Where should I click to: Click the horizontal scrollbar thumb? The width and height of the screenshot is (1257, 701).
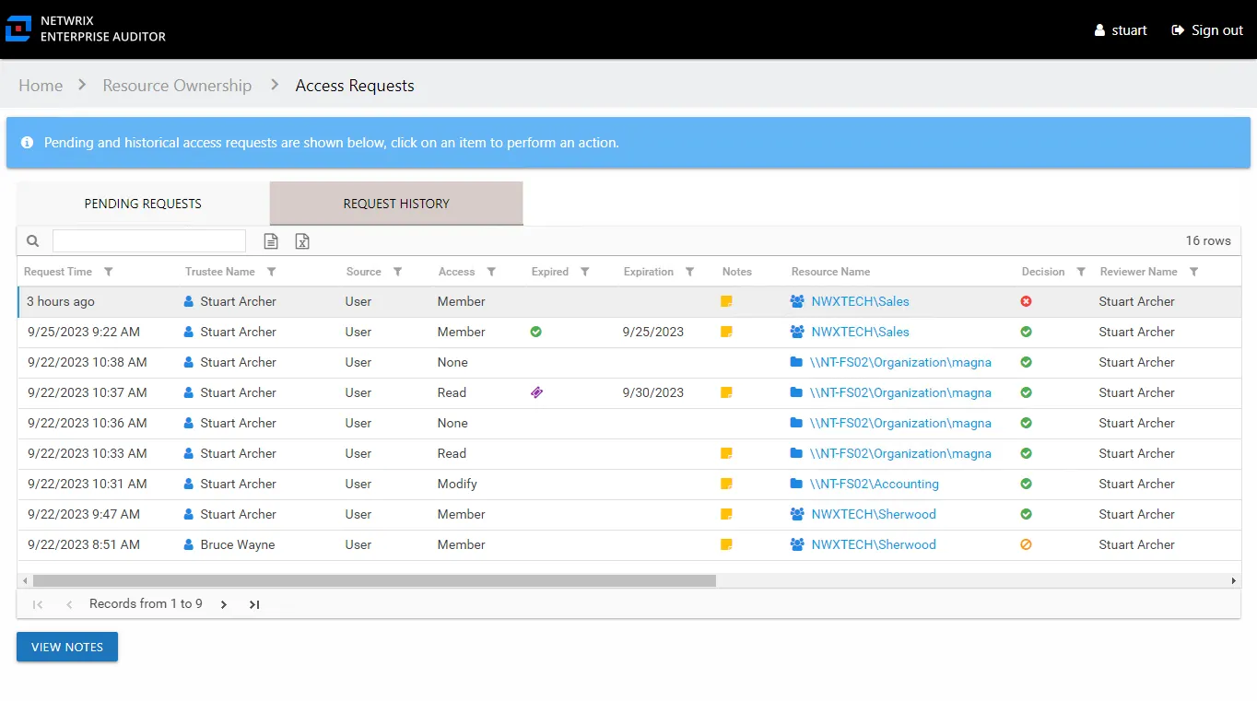click(374, 581)
